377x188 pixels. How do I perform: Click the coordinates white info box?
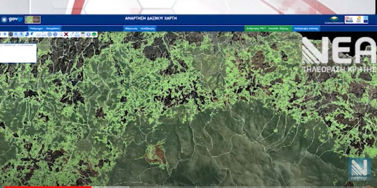(x=18, y=53)
